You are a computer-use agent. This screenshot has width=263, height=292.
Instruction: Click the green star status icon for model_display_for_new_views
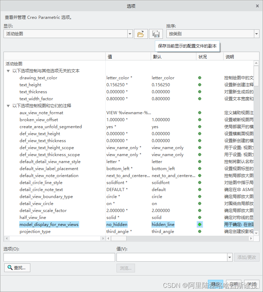pos(200,224)
